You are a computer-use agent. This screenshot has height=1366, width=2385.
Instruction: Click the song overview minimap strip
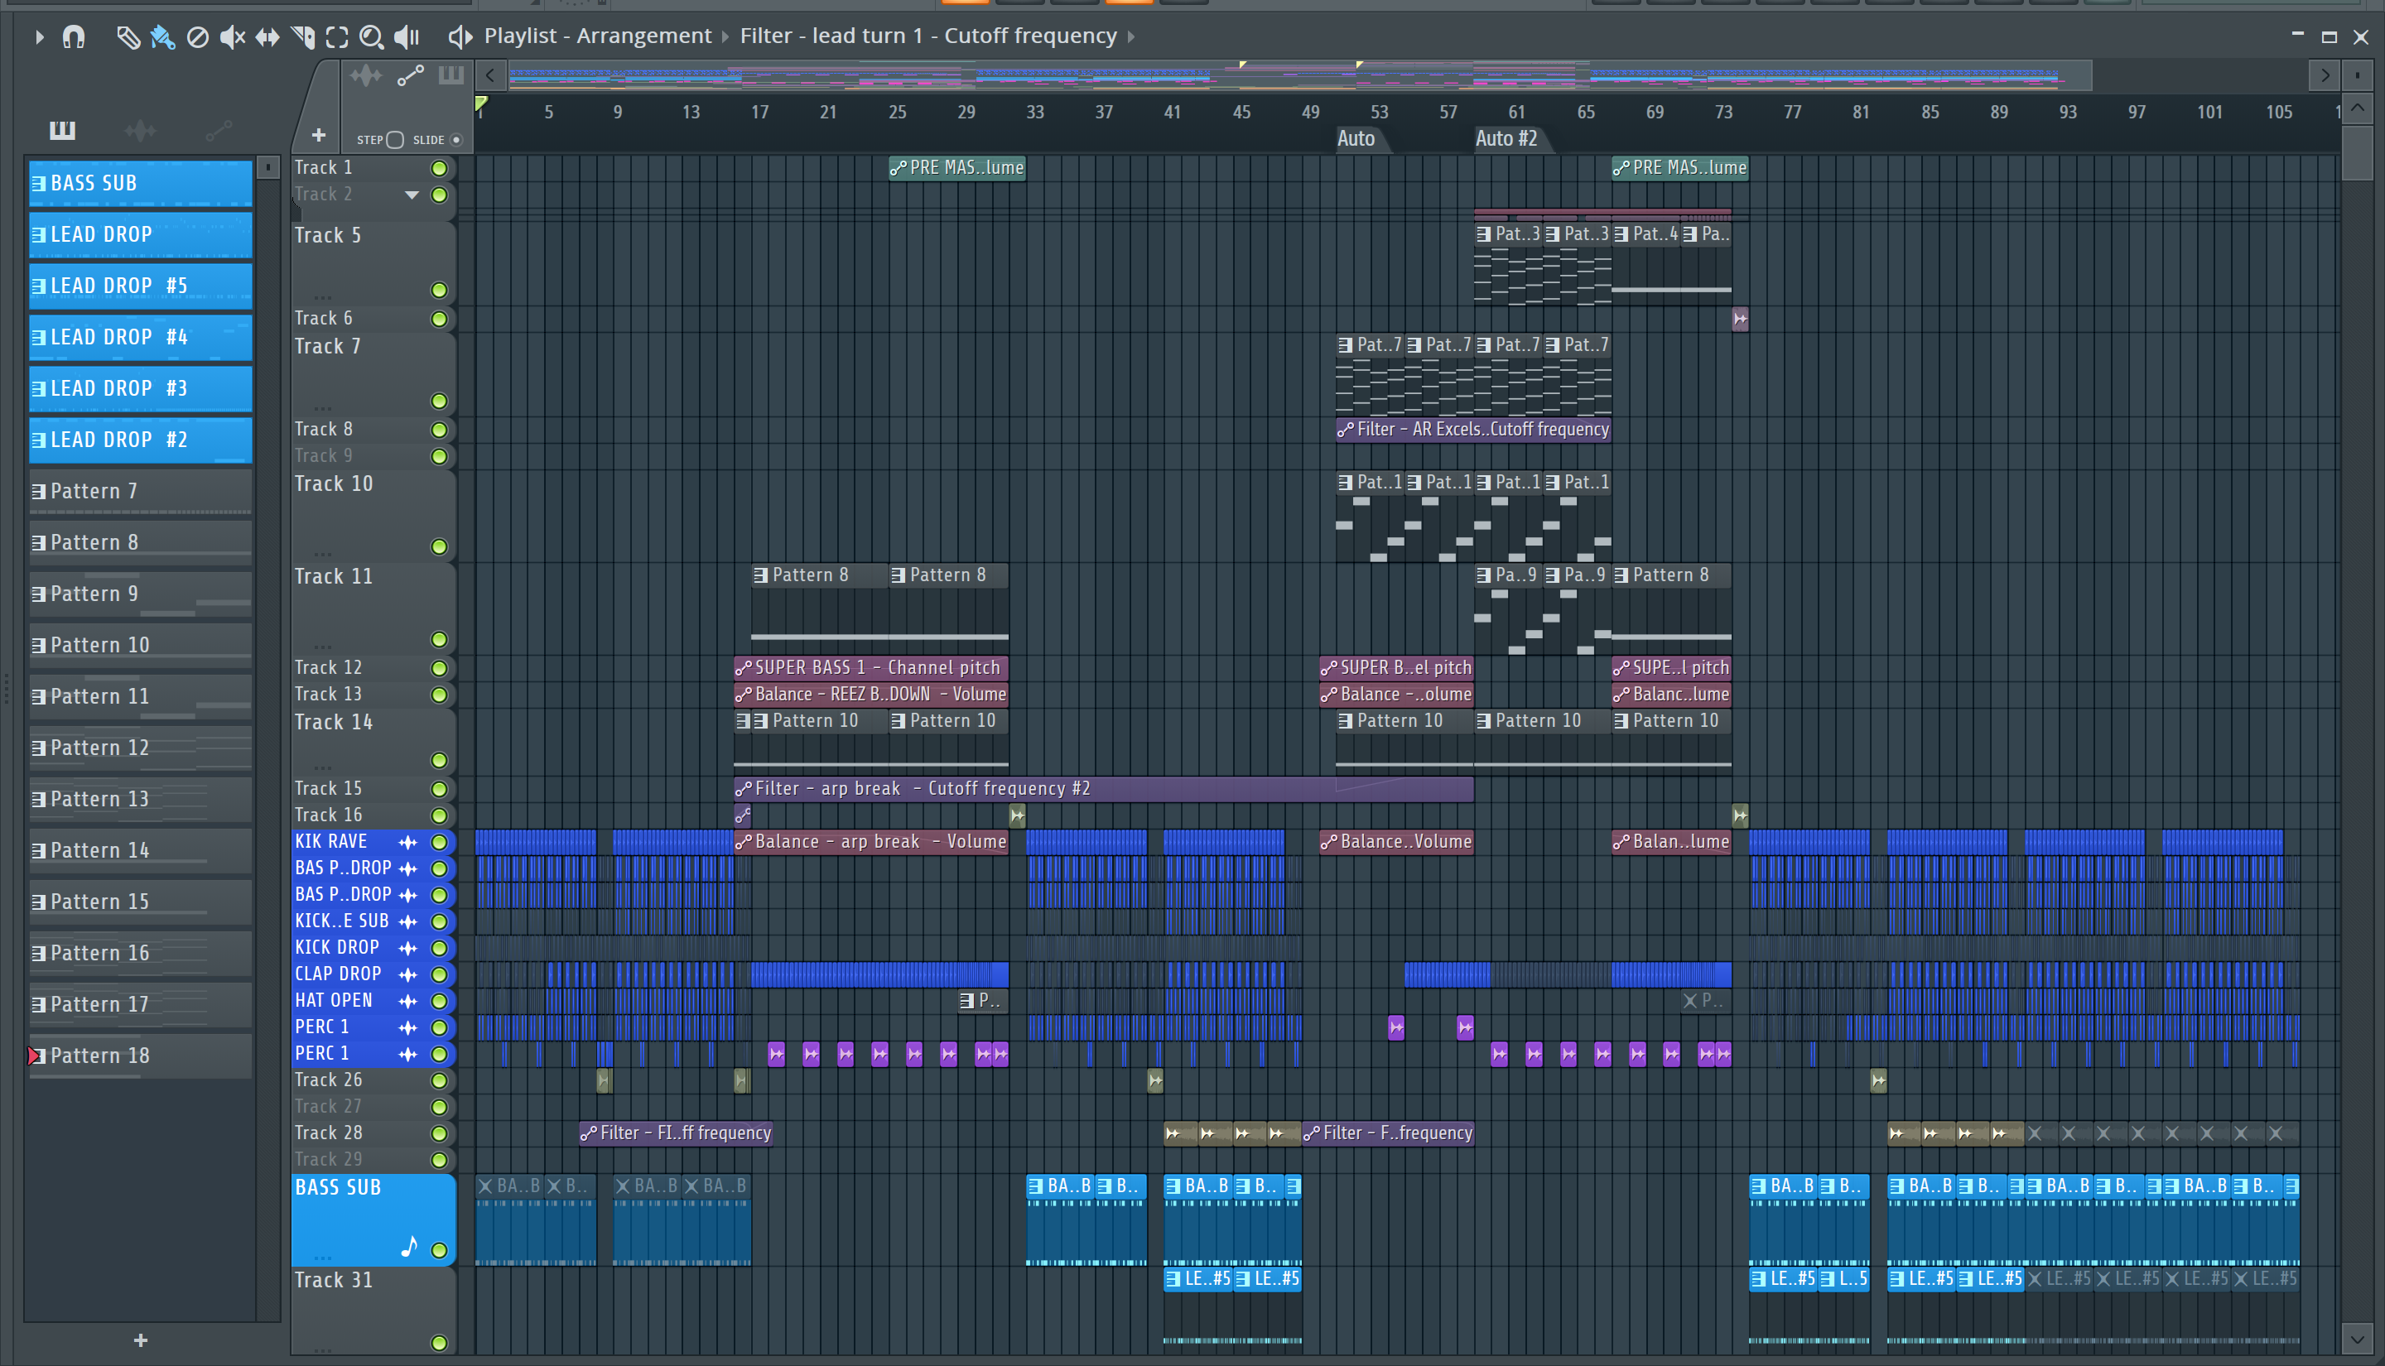(x=1299, y=75)
